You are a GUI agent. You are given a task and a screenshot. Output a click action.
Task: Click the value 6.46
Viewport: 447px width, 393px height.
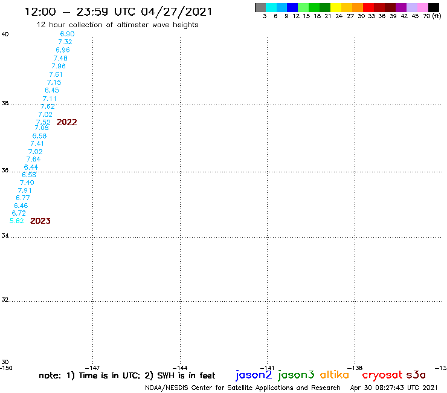click(x=21, y=206)
